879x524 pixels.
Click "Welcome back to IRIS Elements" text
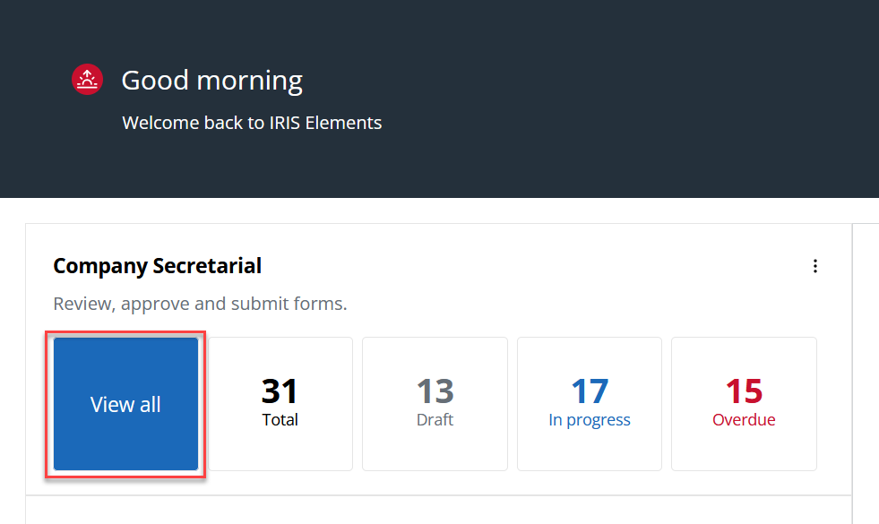click(252, 123)
